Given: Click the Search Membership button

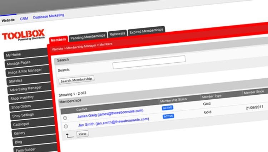Looking at the screenshot, I should click(x=76, y=80).
